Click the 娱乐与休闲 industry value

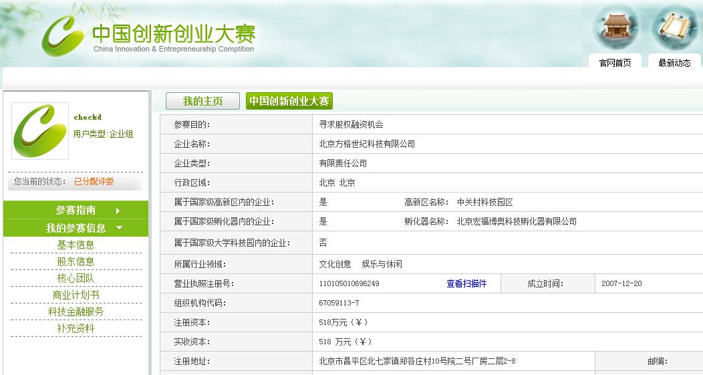pos(382,264)
